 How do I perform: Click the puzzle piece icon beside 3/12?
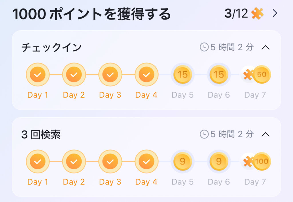point(257,13)
